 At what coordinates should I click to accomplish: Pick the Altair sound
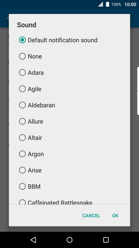pos(70,138)
